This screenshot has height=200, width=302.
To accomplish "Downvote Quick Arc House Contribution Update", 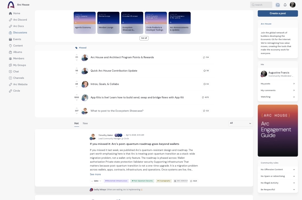I will [x=77, y=73].
